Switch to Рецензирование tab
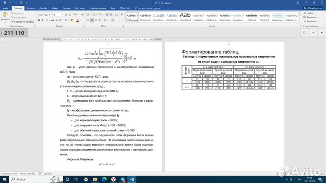326x183 pixels. click(x=98, y=8)
